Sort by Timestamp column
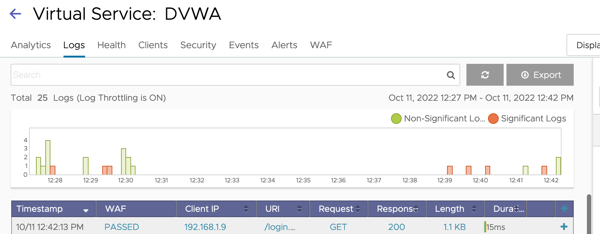 [x=53, y=209]
